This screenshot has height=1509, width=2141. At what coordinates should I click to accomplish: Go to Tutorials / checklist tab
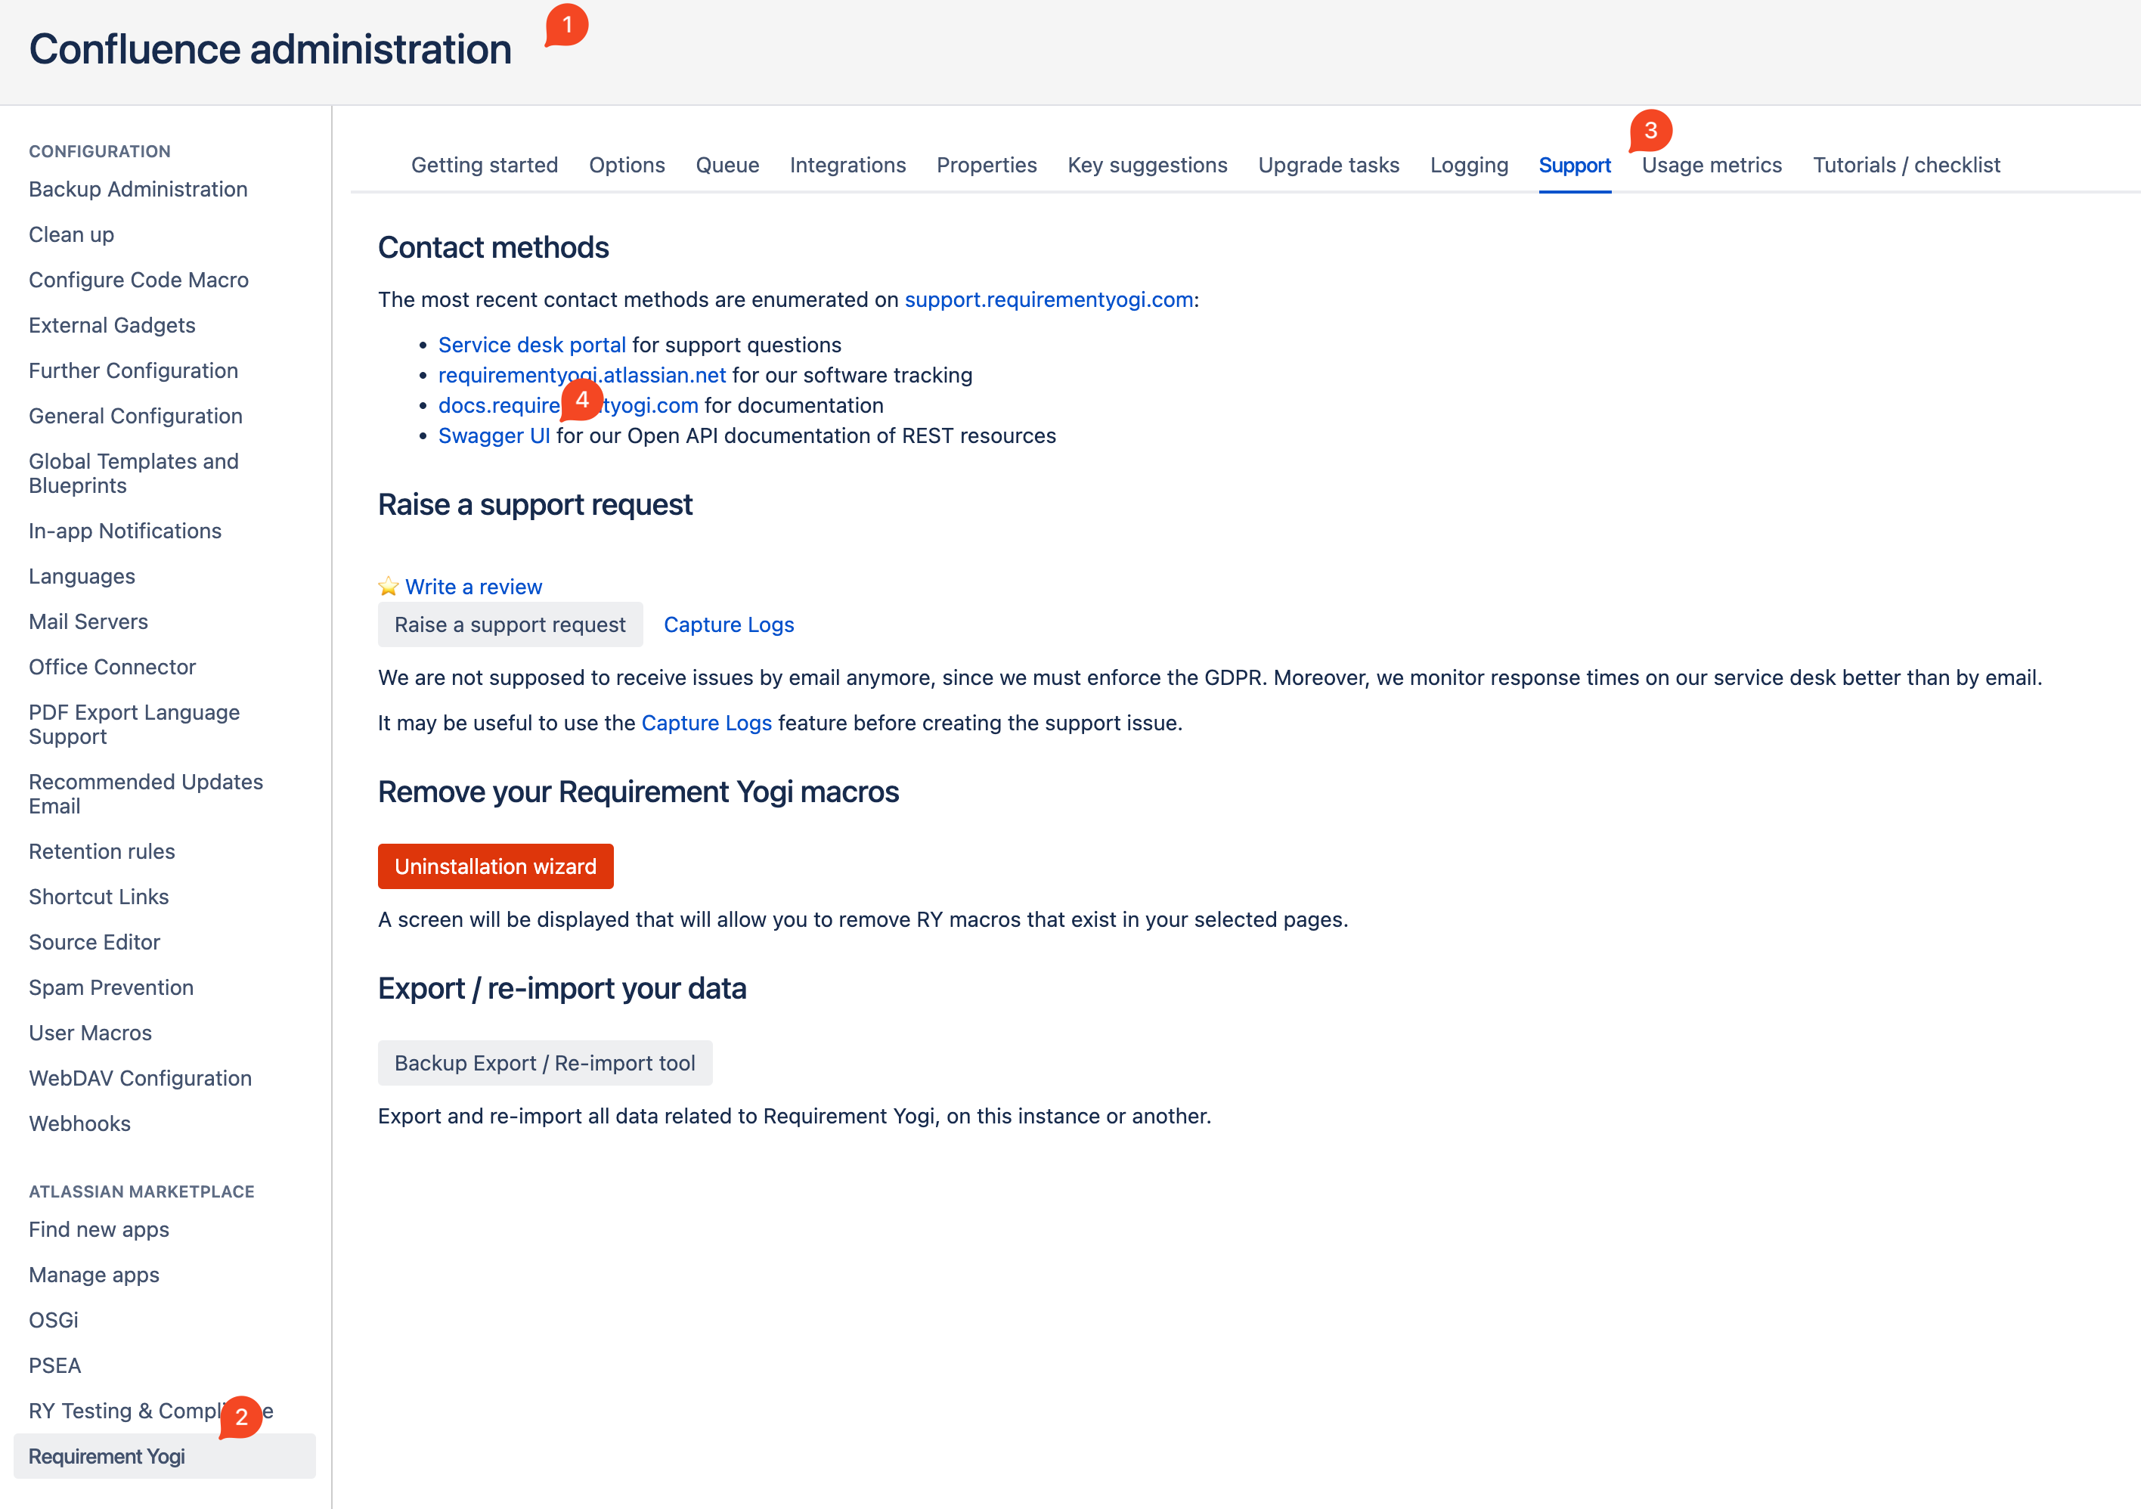click(1906, 165)
